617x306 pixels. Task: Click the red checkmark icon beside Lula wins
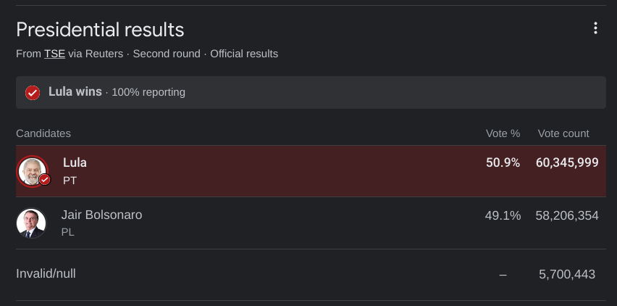tap(33, 93)
